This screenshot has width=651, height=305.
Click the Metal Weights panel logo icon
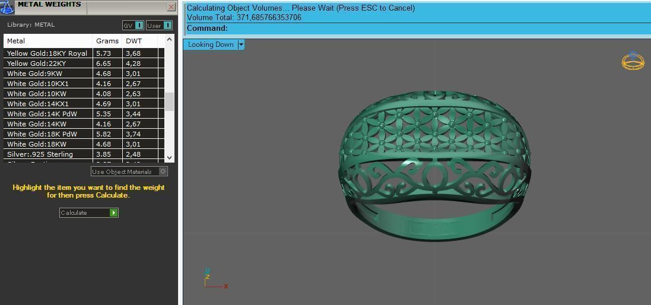(7, 7)
